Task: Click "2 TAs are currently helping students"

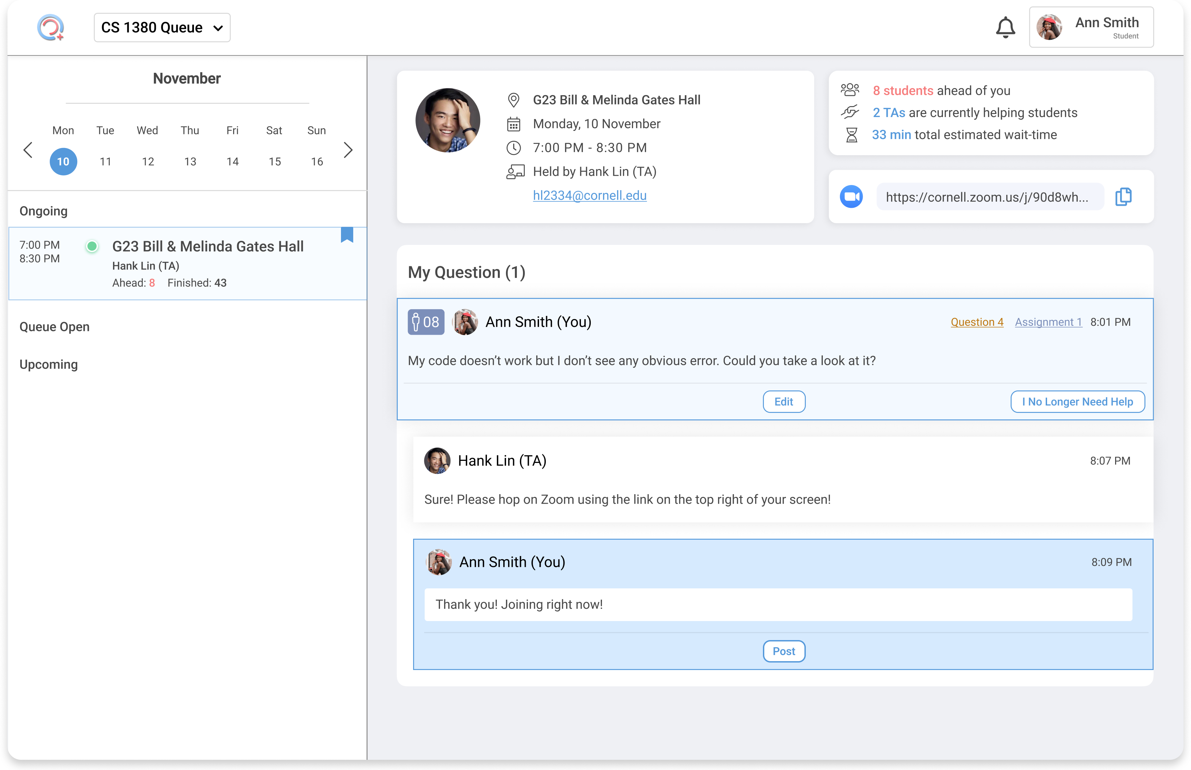Action: point(975,113)
